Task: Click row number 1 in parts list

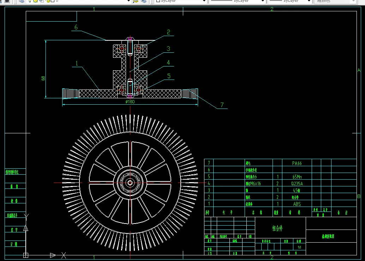Action: click(x=209, y=204)
